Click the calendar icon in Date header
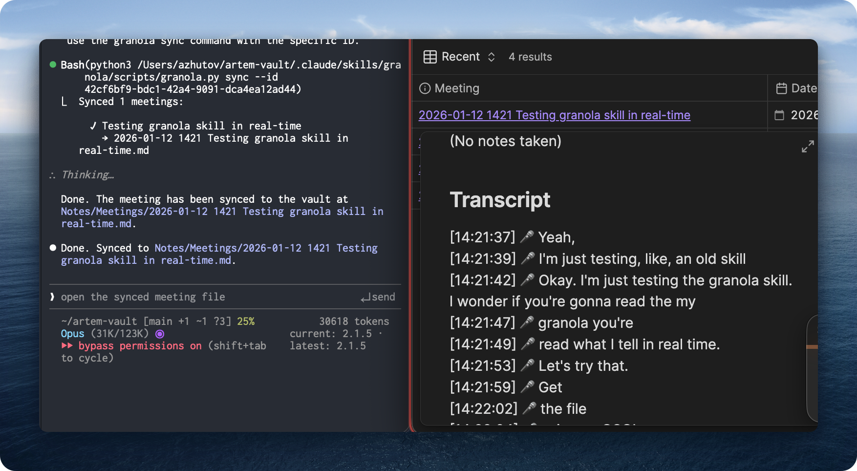The image size is (857, 471). click(781, 88)
